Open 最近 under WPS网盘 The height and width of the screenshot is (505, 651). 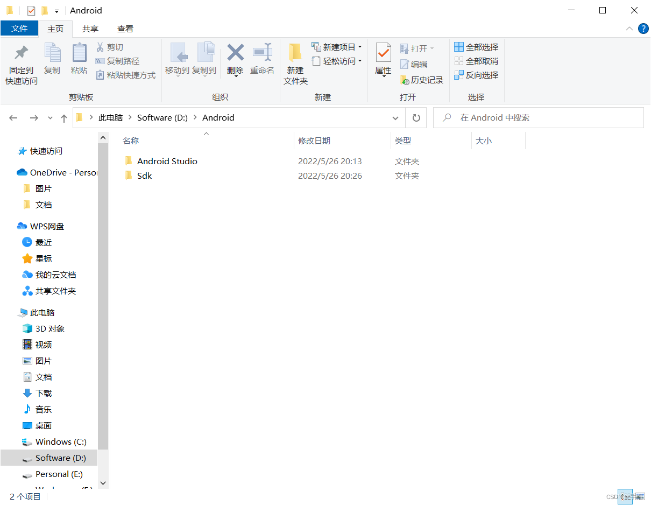click(x=44, y=243)
